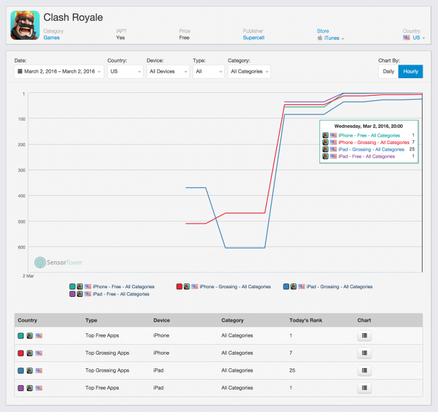Click iPad - Grossing - All Categories legend label
This screenshot has width=438, height=412.
[340, 287]
